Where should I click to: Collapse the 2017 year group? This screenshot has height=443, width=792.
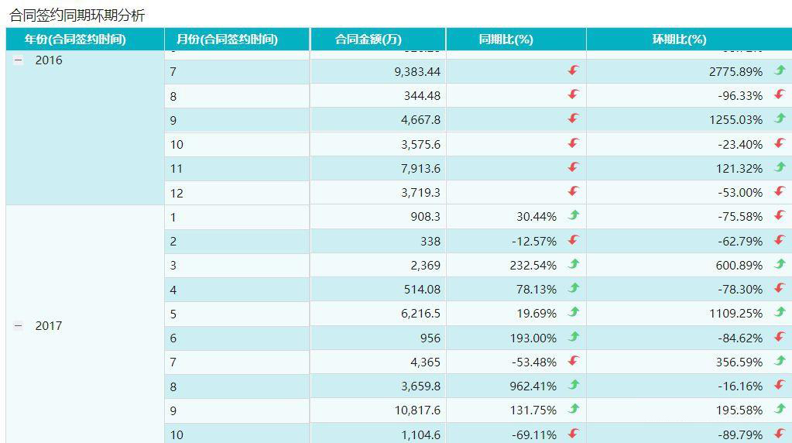point(19,326)
